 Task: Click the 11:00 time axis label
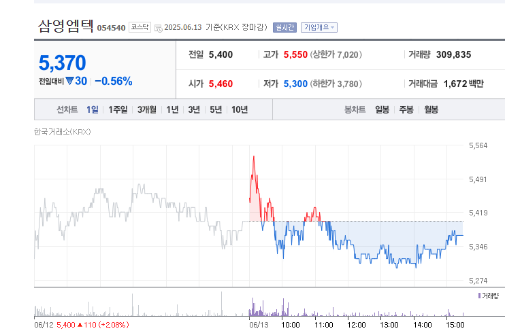[x=324, y=325]
